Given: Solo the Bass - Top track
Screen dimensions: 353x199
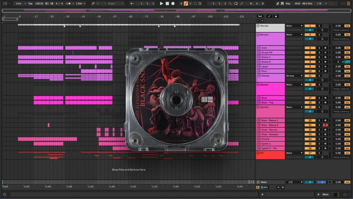Looking at the screenshot, I should (319, 103).
